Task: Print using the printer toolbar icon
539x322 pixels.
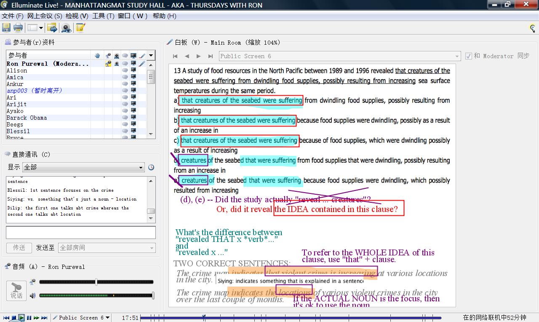Action: pos(18,28)
